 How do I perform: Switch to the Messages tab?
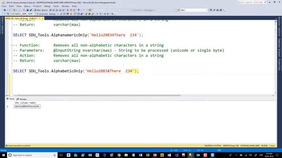point(22,99)
